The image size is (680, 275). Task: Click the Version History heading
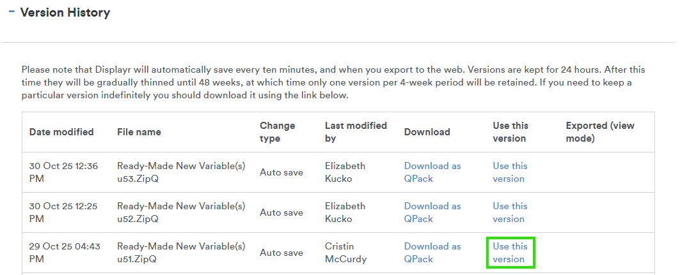click(x=65, y=13)
